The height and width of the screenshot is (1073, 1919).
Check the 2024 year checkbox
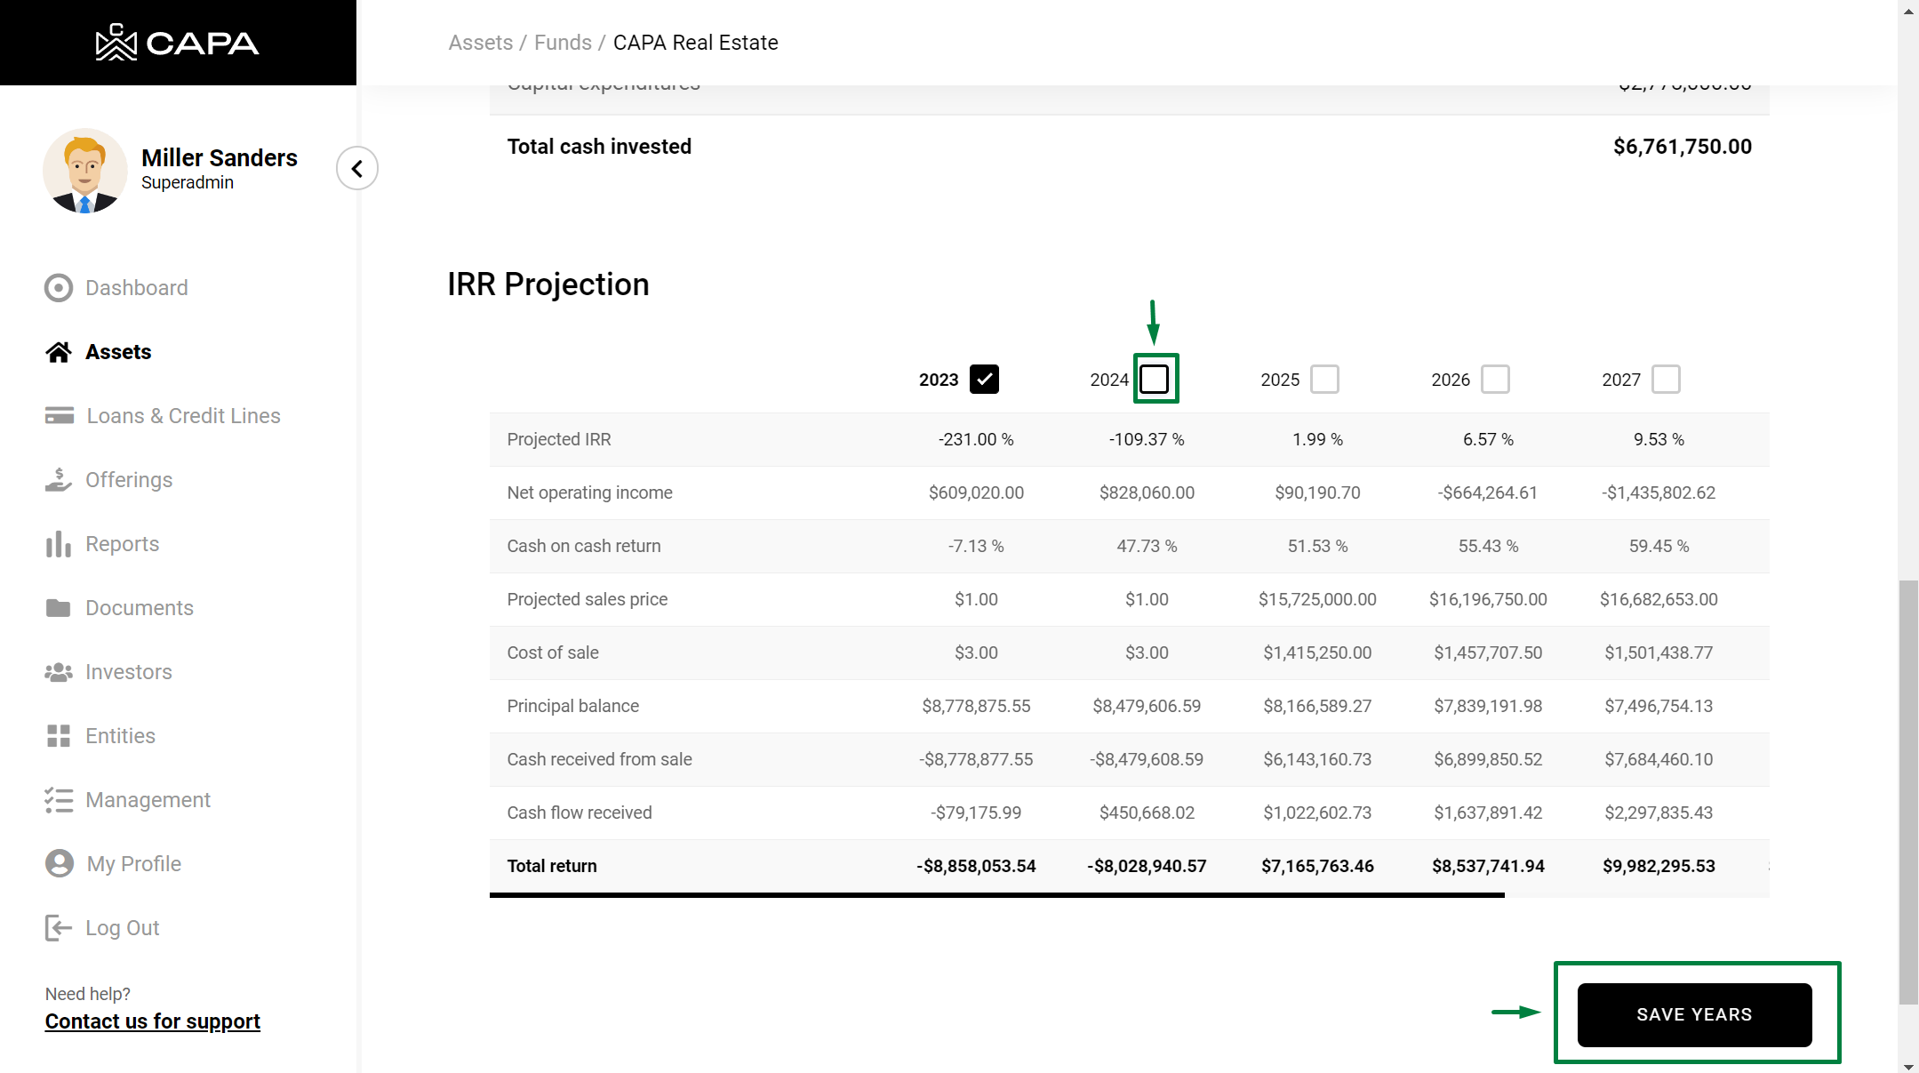tap(1155, 380)
